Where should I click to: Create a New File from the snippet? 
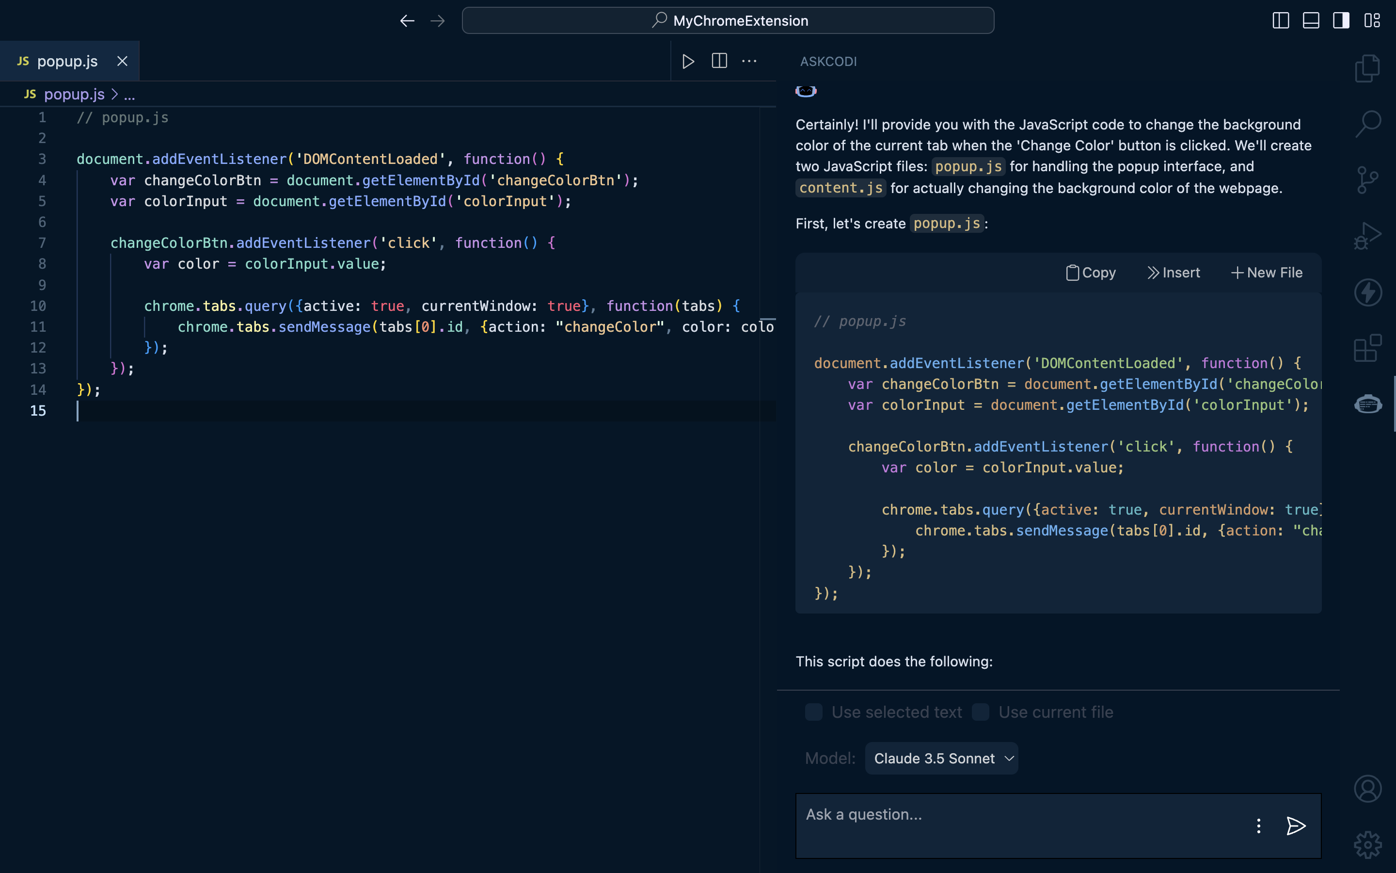tap(1267, 273)
